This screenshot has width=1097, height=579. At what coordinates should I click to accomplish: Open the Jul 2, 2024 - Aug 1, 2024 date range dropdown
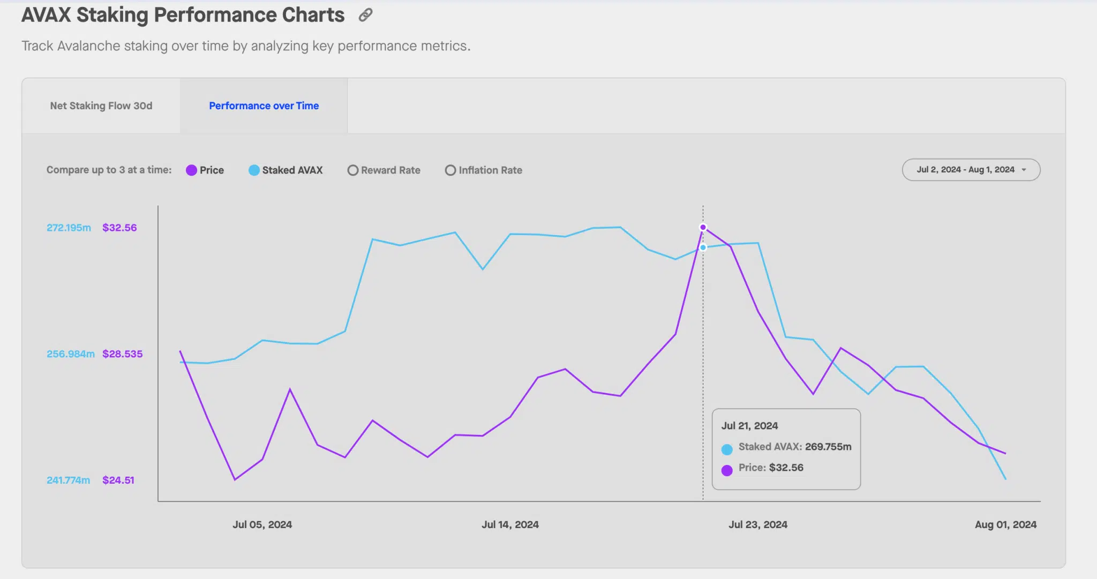pos(971,170)
